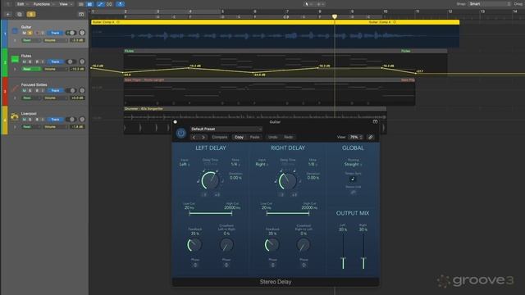The width and height of the screenshot is (525, 295).
Task: Toggle Global Tempo Sync note button
Action: click(353, 179)
